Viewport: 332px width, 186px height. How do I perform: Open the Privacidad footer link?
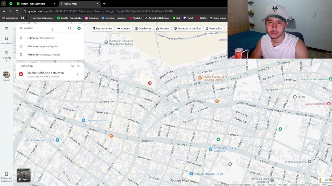click(x=282, y=185)
